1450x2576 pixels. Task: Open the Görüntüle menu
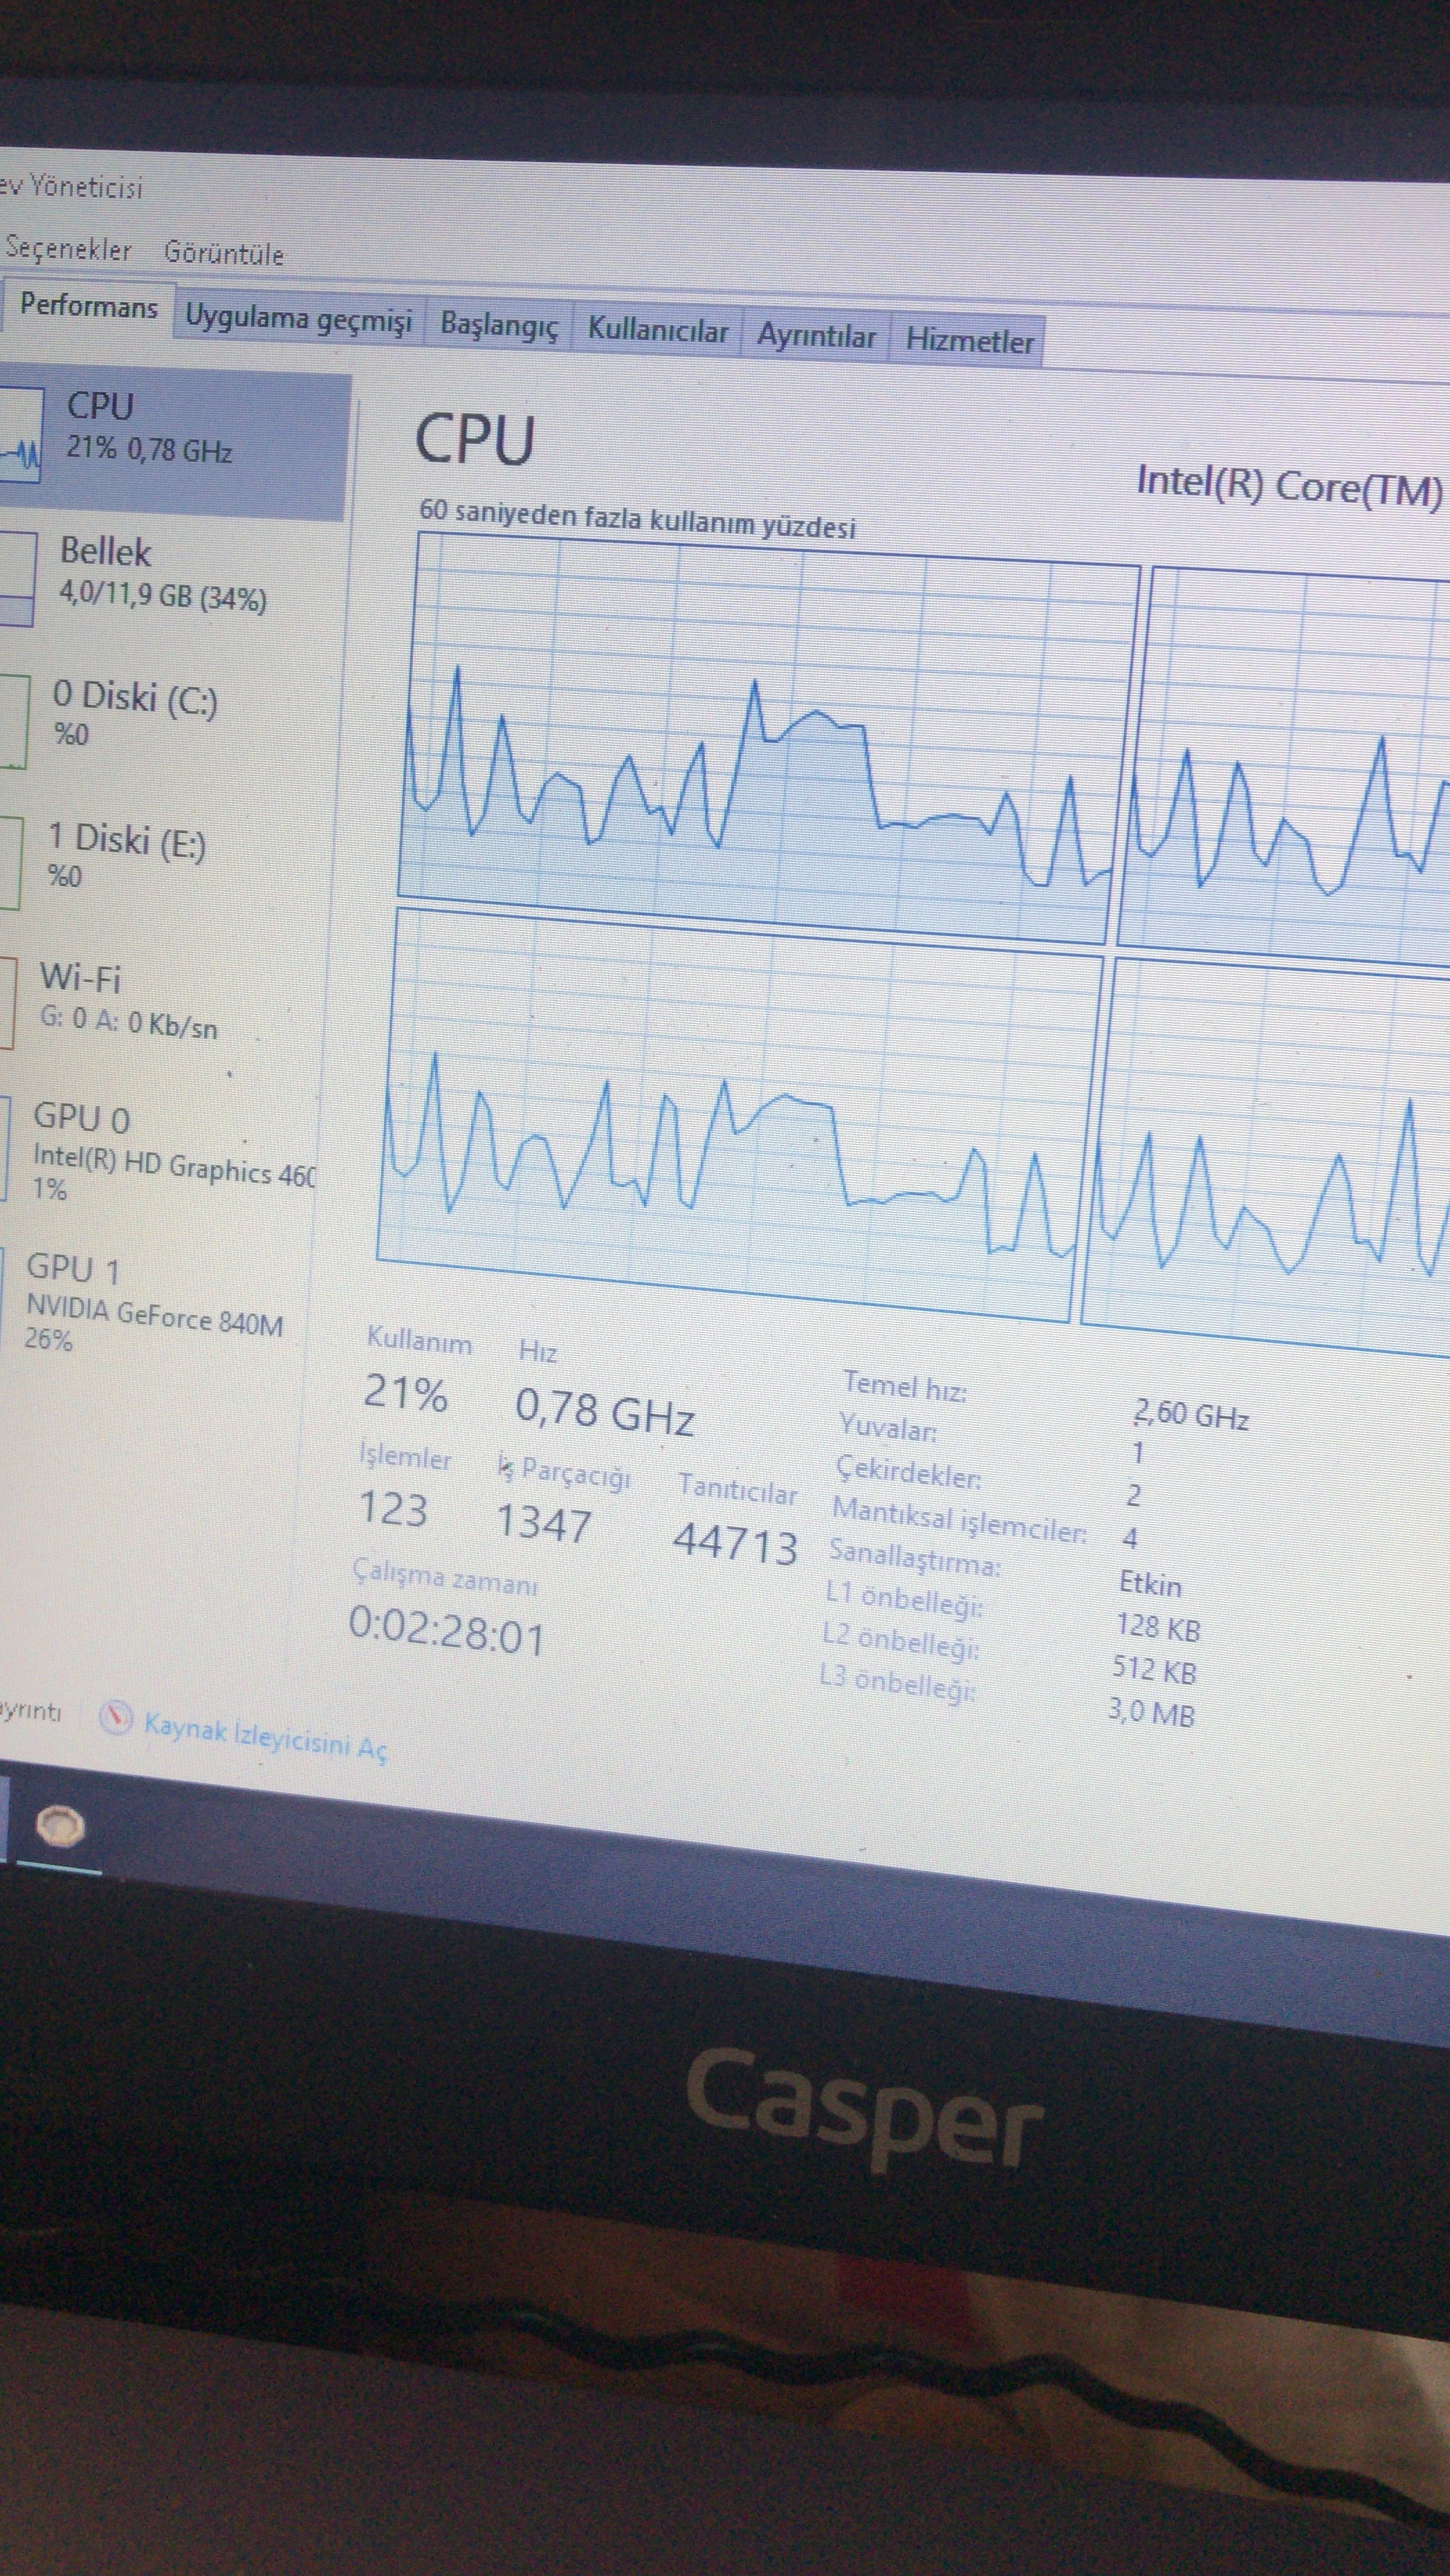[224, 253]
